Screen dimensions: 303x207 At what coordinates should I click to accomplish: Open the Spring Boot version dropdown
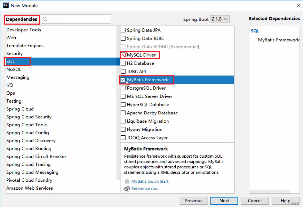click(220, 19)
